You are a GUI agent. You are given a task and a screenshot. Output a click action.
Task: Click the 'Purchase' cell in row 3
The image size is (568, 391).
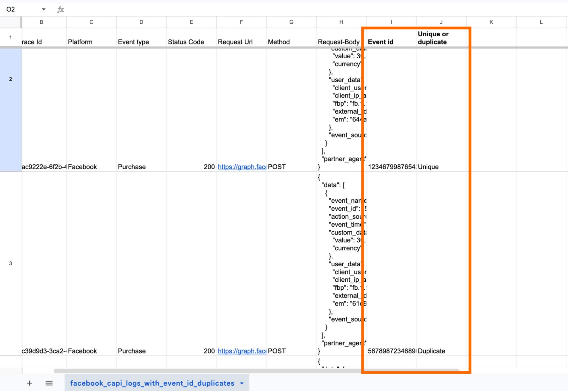(x=141, y=264)
